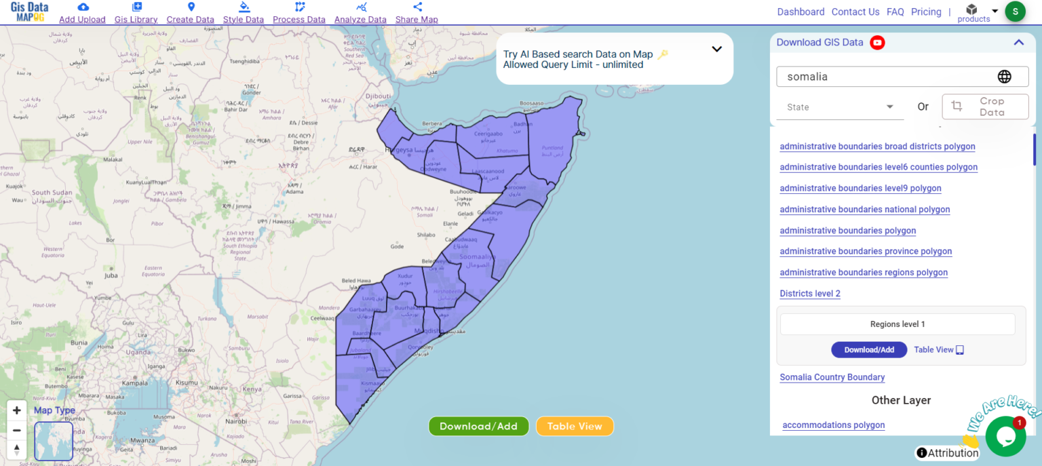The image size is (1042, 466).
Task: Zoom in using the plus map control
Action: (16, 410)
